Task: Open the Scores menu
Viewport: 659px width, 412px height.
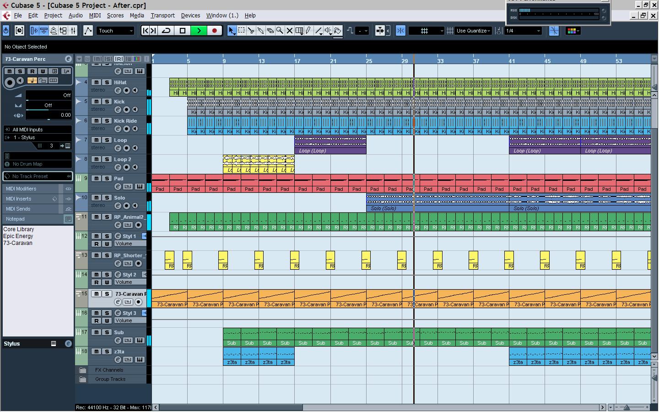Action: (115, 15)
